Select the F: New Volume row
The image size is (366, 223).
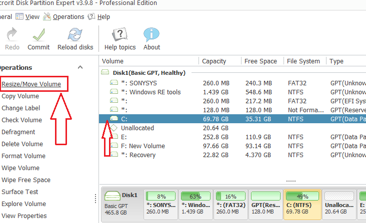[232, 146]
